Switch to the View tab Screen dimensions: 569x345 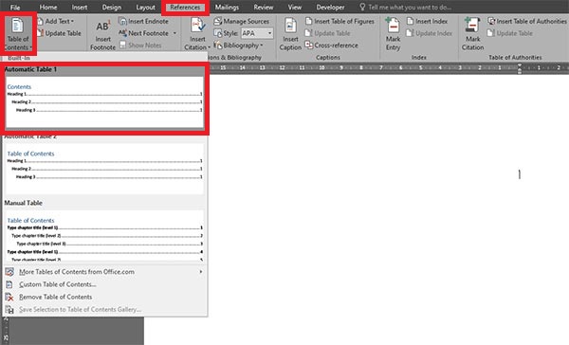pyautogui.click(x=294, y=8)
